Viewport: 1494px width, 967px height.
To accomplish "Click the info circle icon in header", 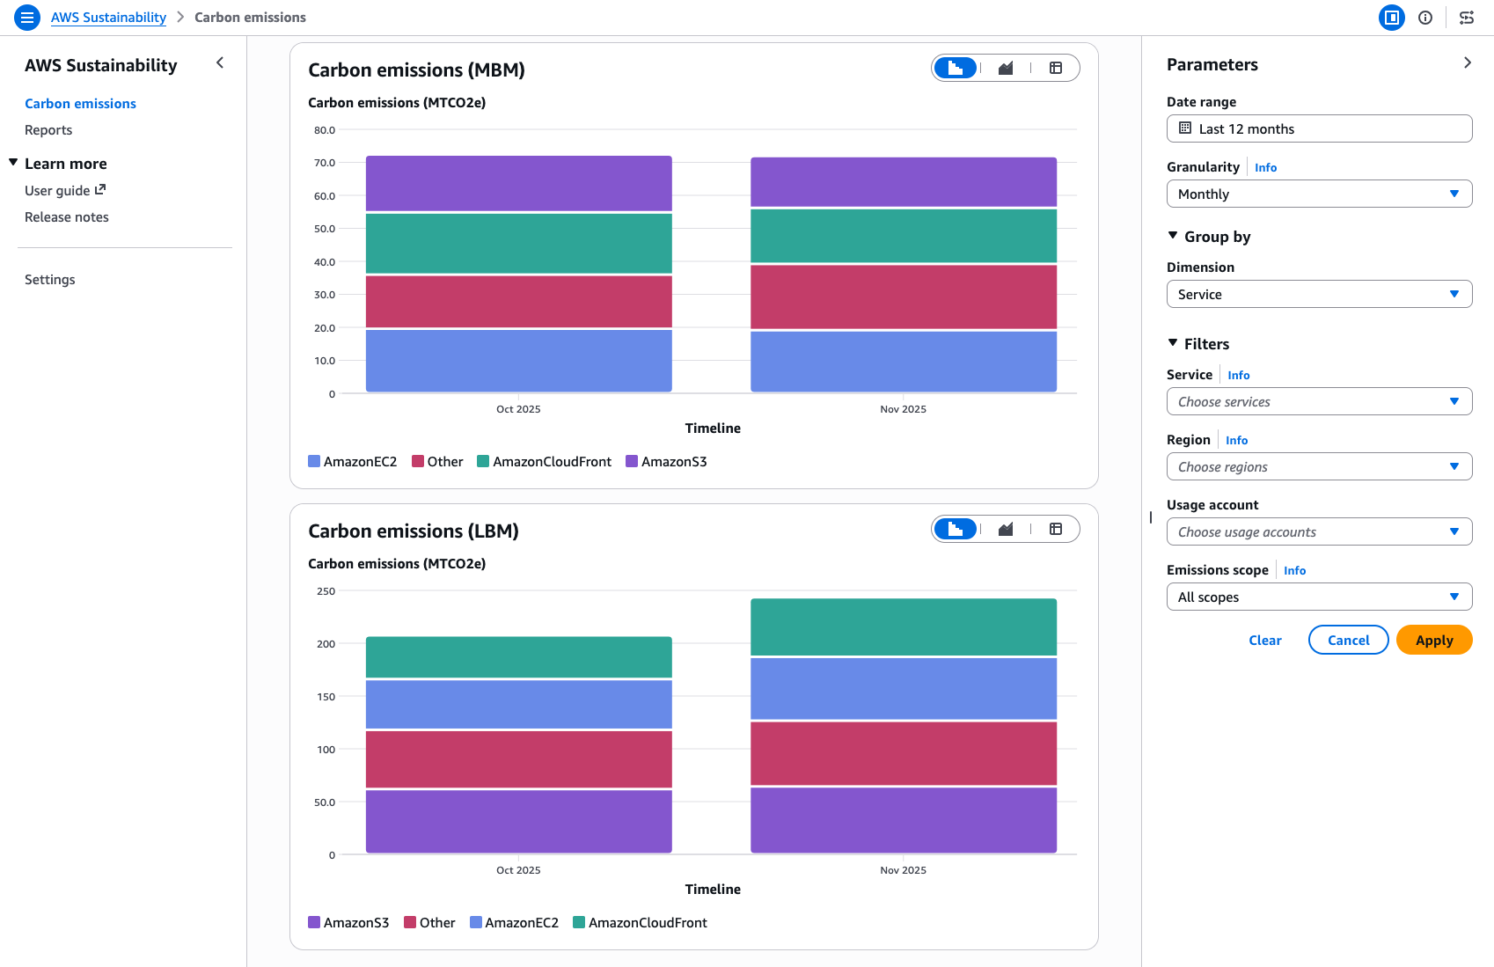I will pyautogui.click(x=1425, y=18).
